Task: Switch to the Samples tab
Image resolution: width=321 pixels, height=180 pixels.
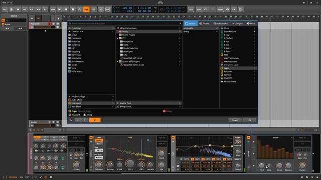Action: (x=237, y=23)
